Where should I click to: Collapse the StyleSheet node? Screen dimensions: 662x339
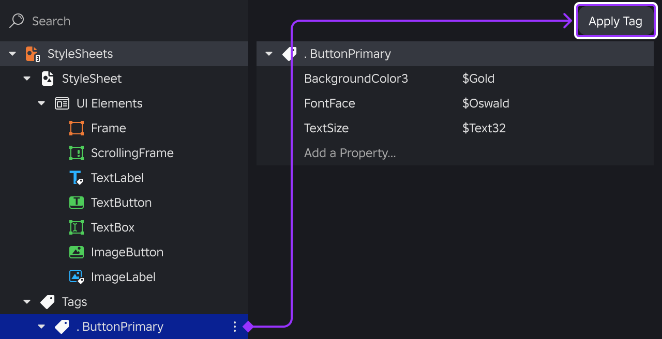click(x=27, y=79)
